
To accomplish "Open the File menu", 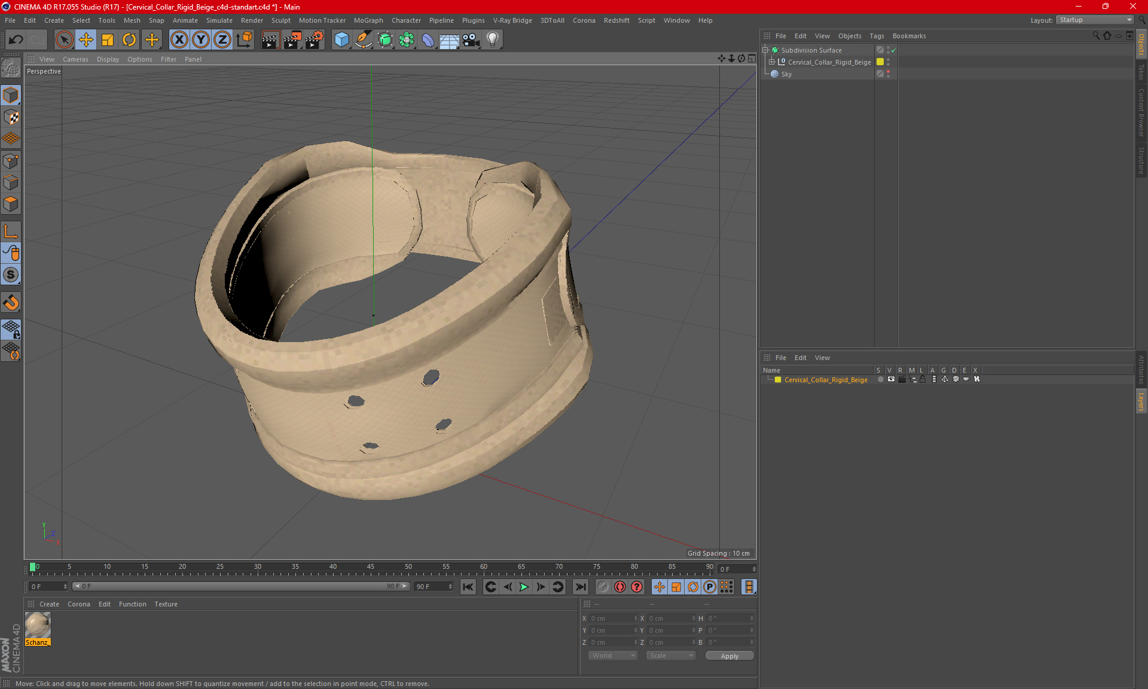I will point(10,20).
